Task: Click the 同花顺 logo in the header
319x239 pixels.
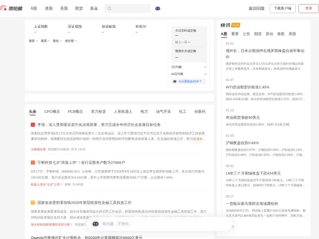Action: click(x=11, y=9)
